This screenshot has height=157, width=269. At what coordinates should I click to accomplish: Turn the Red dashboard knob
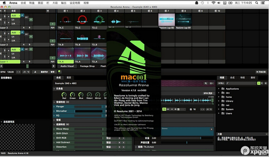[64, 94]
